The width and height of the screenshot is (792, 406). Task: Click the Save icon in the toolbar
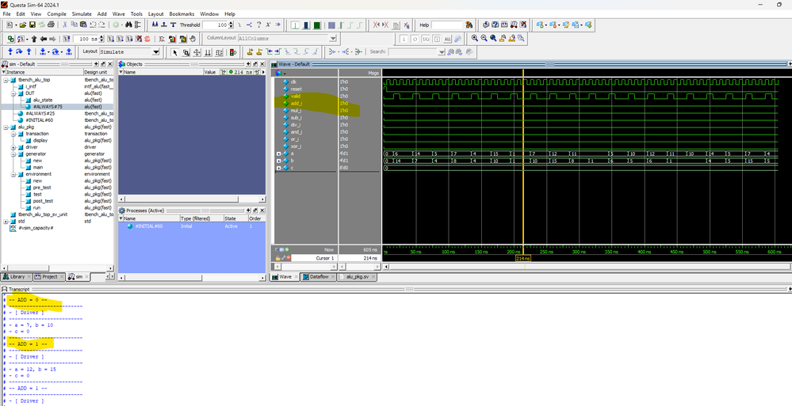click(33, 25)
